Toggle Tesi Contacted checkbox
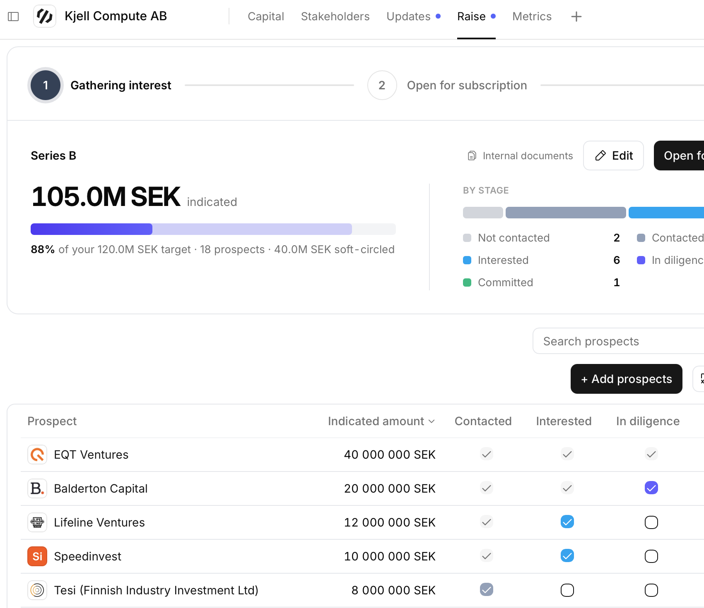This screenshot has width=704, height=608. pyautogui.click(x=486, y=590)
